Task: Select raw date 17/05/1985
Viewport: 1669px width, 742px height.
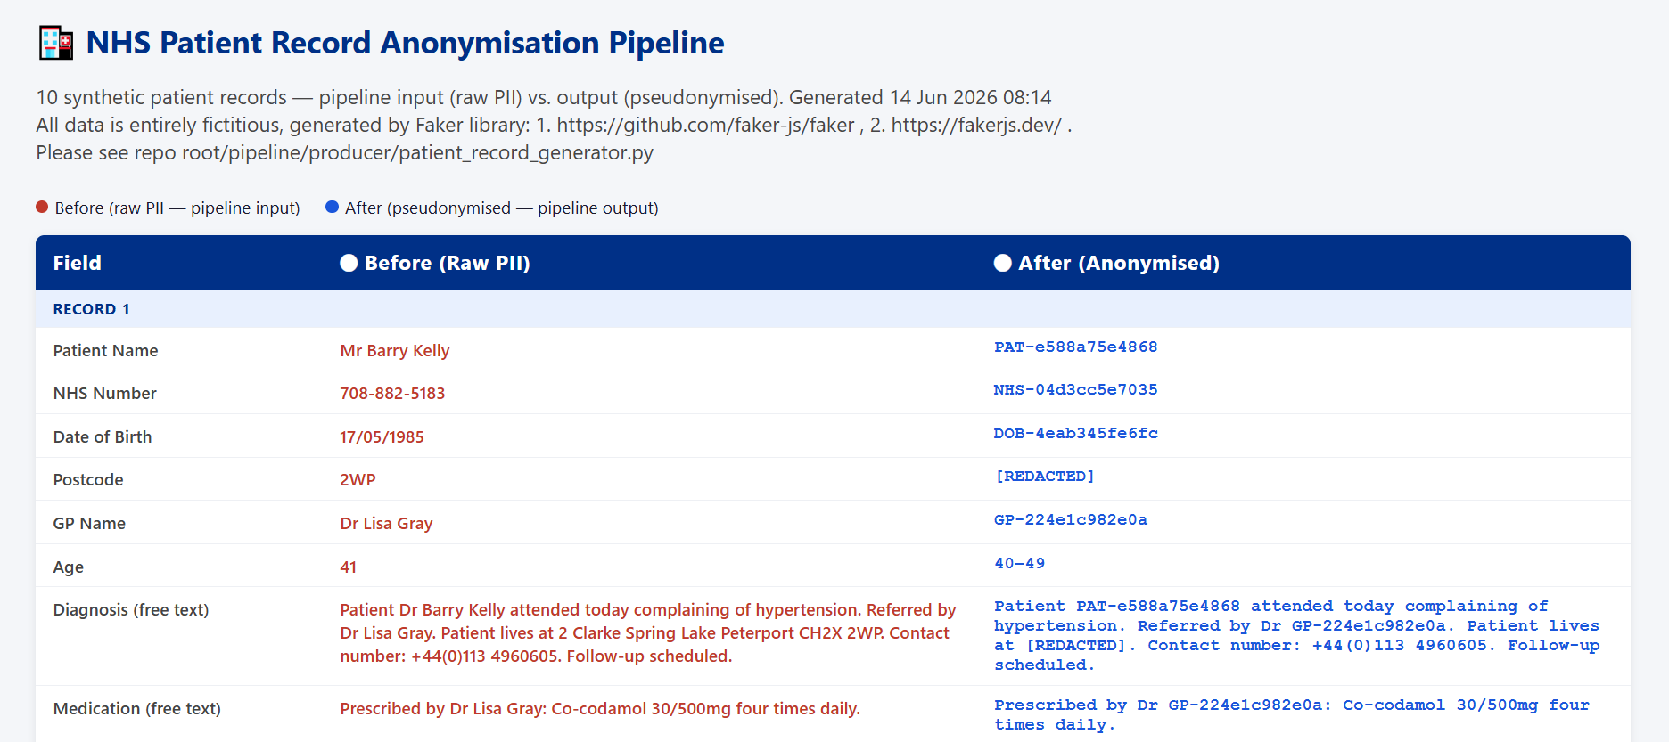Action: (382, 436)
